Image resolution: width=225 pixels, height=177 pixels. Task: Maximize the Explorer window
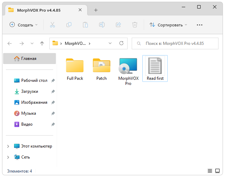coord(199,7)
